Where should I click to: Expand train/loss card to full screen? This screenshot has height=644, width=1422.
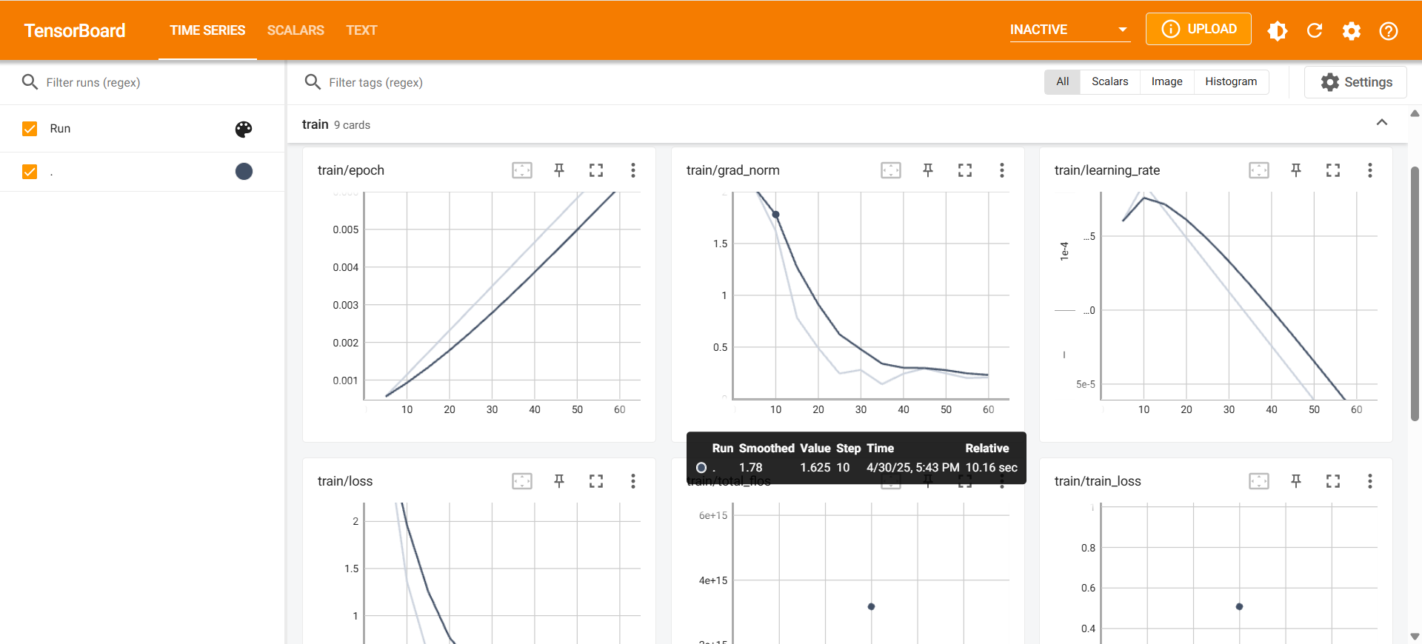click(x=596, y=481)
